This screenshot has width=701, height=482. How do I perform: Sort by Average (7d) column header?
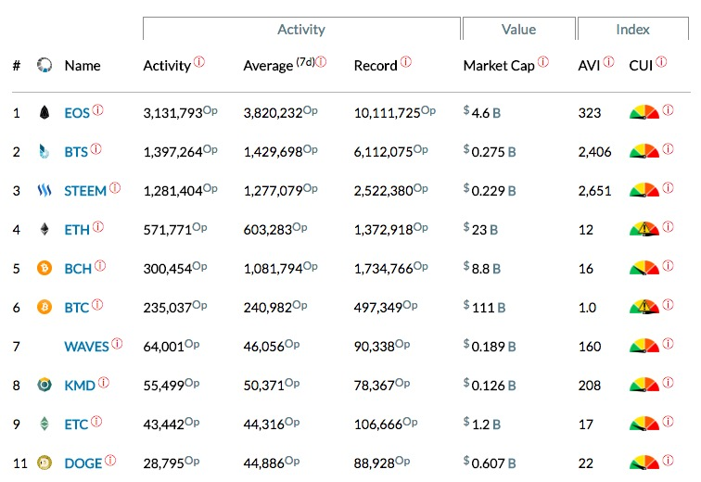tap(279, 65)
